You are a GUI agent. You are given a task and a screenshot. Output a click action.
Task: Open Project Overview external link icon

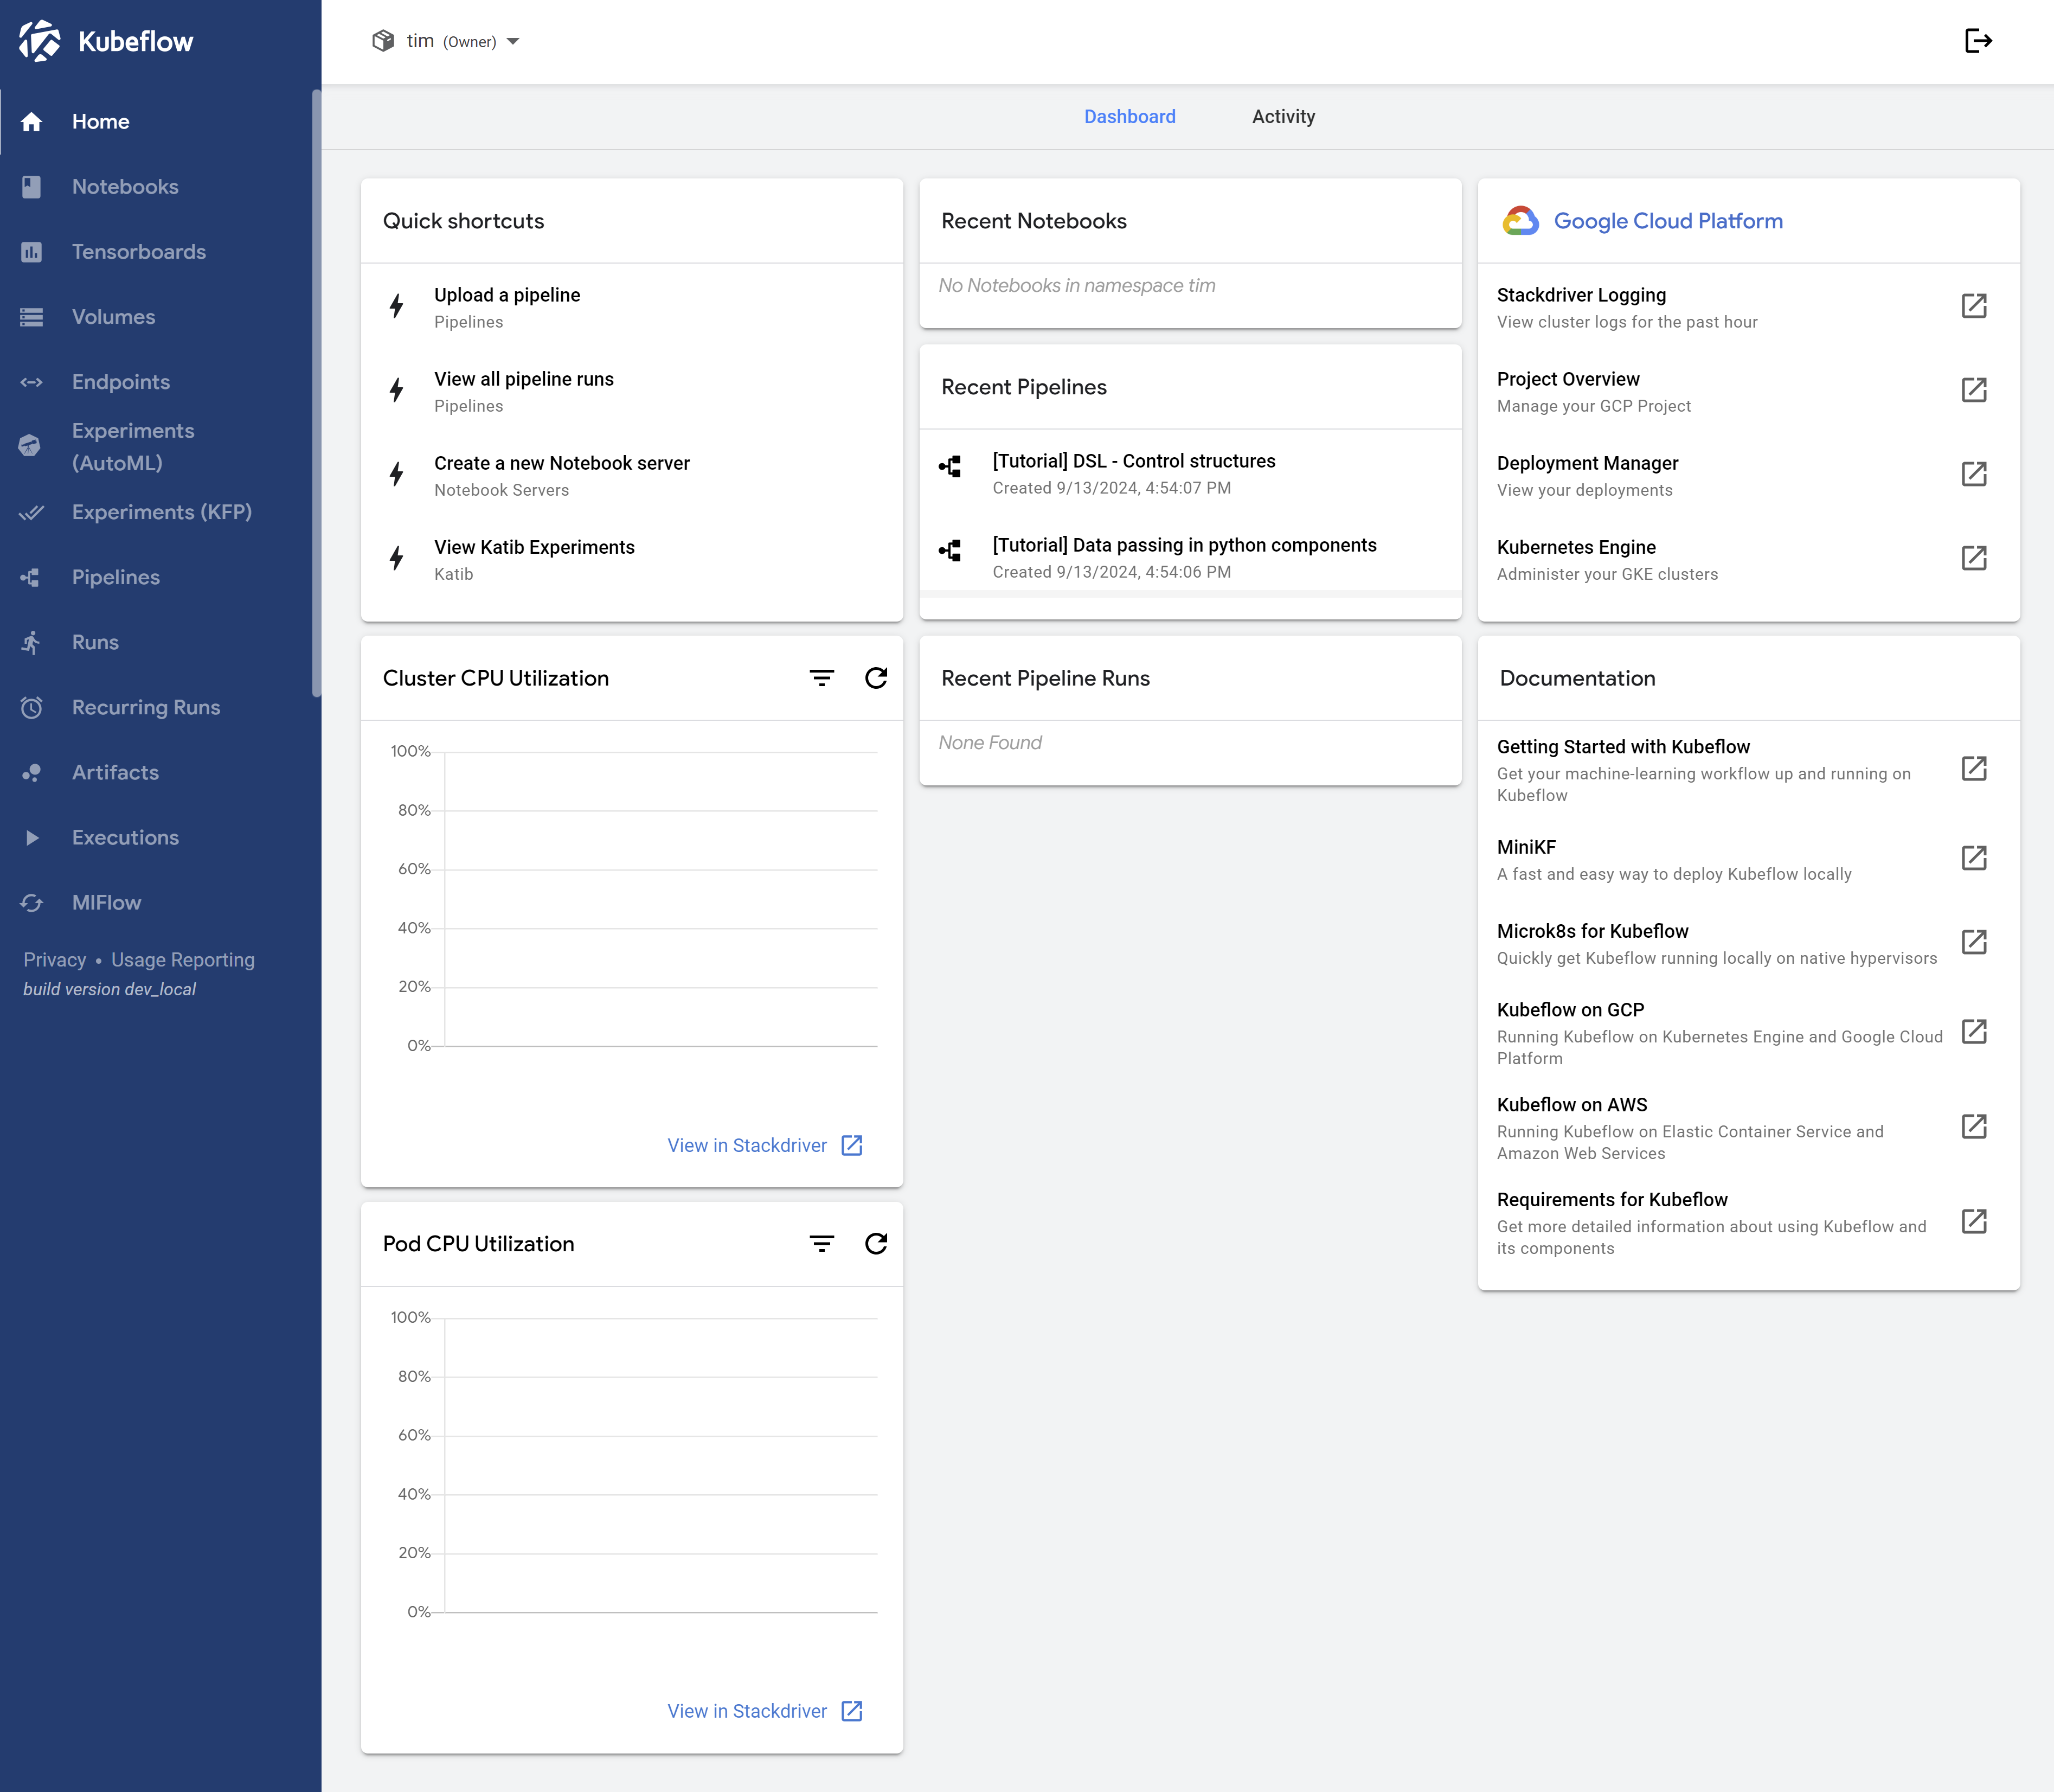click(x=1974, y=390)
